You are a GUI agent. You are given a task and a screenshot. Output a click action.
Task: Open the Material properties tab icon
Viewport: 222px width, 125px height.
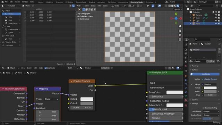[186, 100]
